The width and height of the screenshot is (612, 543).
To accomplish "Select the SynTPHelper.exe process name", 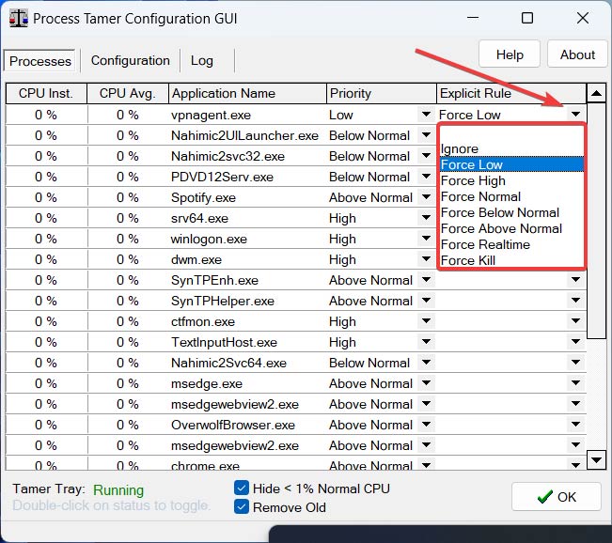I will point(223,302).
